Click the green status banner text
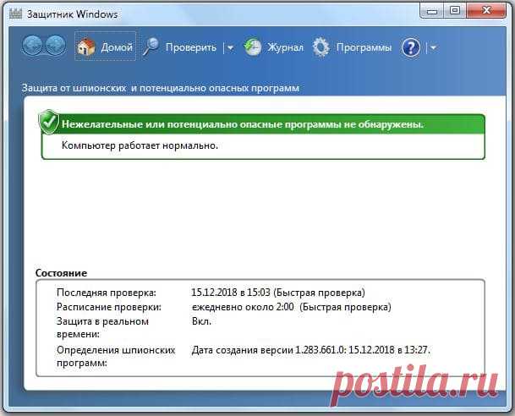This screenshot has height=416, width=515. point(243,124)
